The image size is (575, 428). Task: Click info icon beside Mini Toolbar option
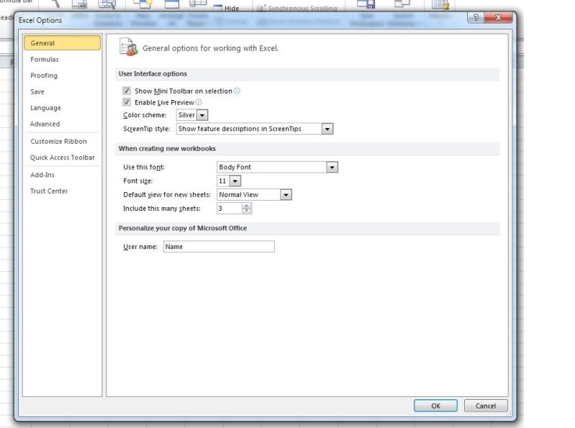click(x=237, y=91)
